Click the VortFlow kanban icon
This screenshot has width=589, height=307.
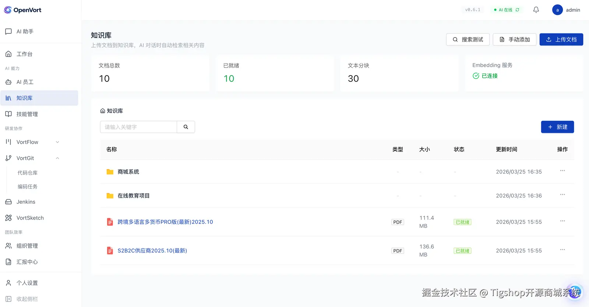tap(8, 142)
